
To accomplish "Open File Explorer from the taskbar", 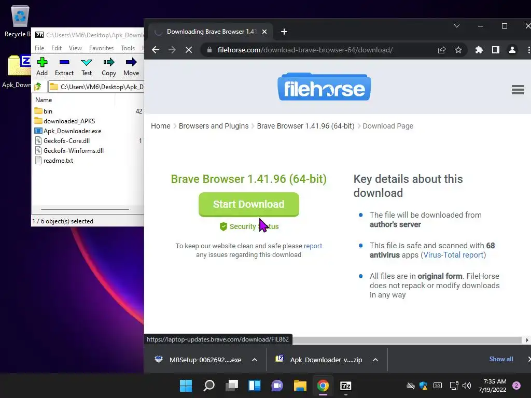I will click(x=300, y=386).
